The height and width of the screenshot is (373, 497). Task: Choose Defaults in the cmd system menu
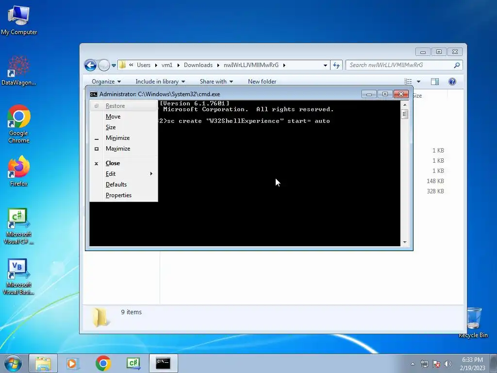(124, 185)
